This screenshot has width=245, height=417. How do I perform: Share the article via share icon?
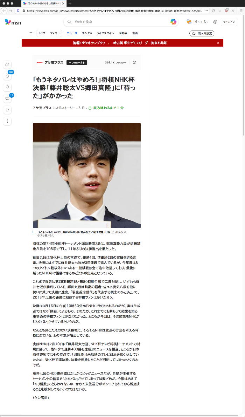7,110
